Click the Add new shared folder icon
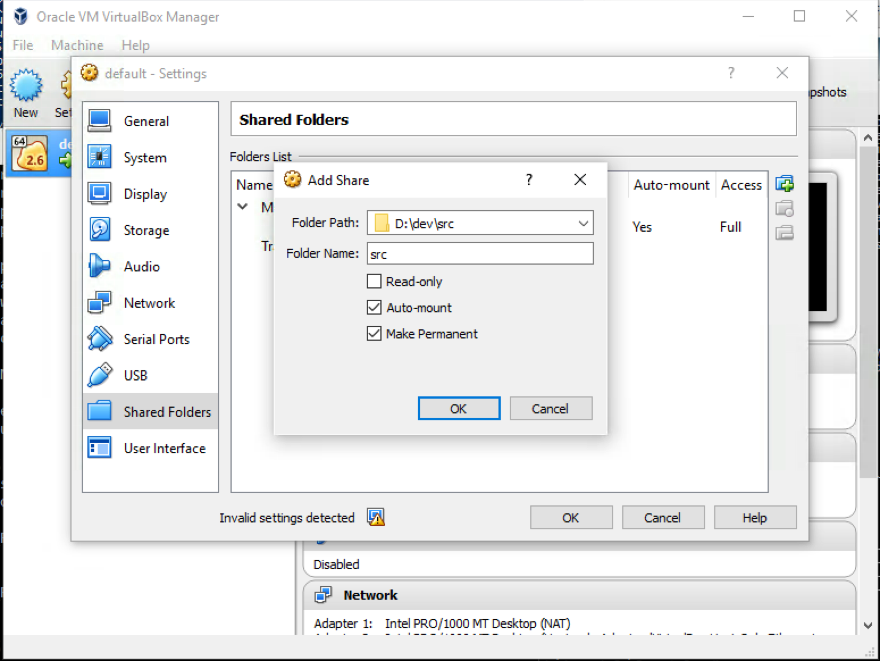The width and height of the screenshot is (880, 661). [x=784, y=183]
